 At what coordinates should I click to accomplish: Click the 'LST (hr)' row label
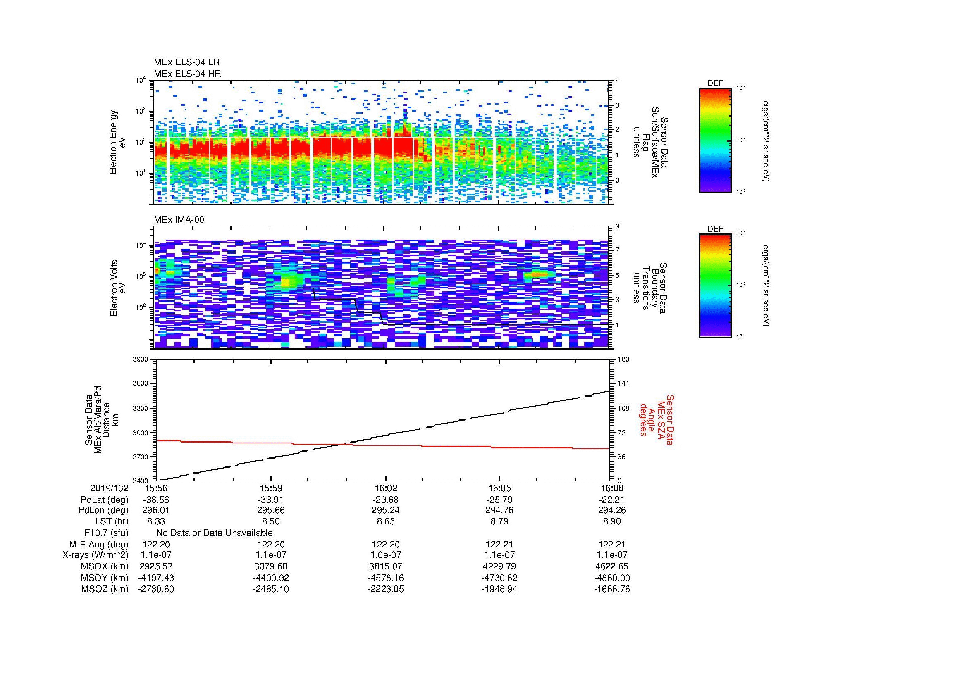pos(112,521)
